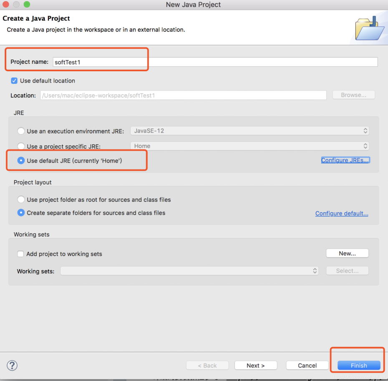
Task: Choose Use project folder as root
Action: [x=21, y=199]
